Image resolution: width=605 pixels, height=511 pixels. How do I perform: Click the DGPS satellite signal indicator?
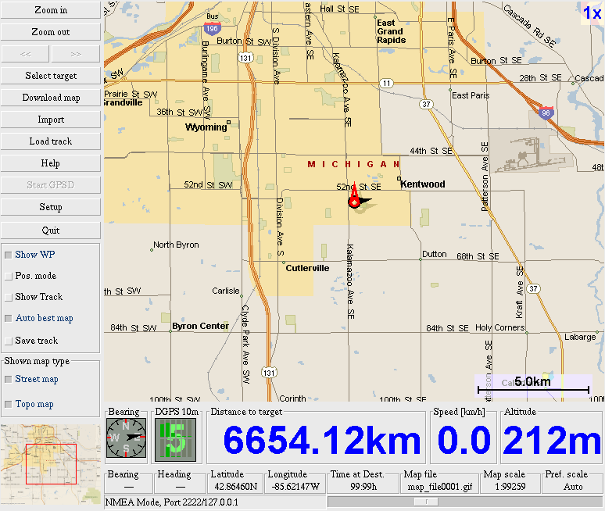point(175,440)
